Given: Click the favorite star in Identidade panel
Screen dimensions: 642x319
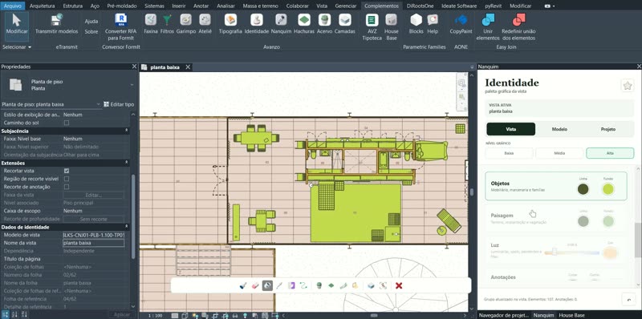Looking at the screenshot, I should [x=628, y=86].
